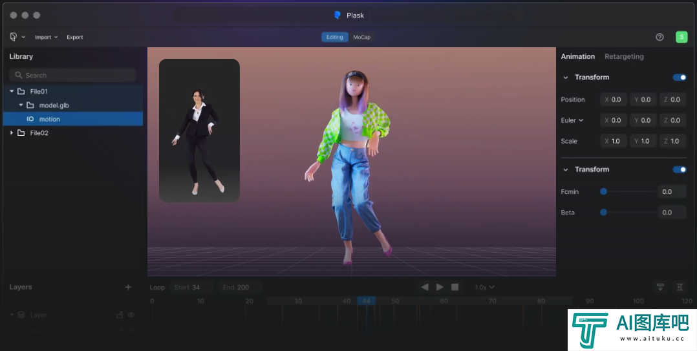
Task: Edit the Euler X field
Action: tap(614, 120)
